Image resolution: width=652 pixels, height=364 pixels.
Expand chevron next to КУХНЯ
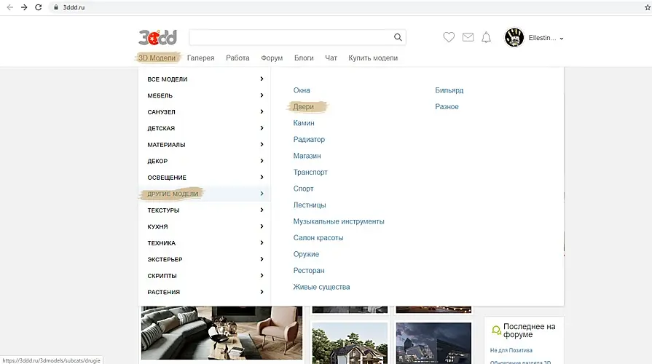point(262,226)
